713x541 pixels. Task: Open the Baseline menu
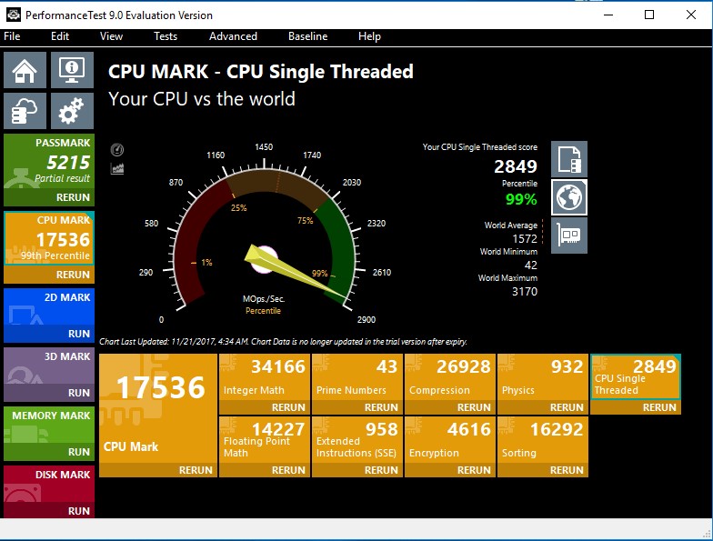pyautogui.click(x=307, y=36)
